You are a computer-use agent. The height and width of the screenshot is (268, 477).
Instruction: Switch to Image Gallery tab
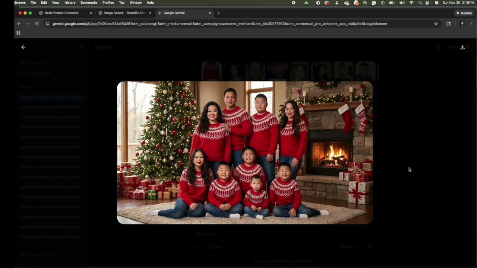pyautogui.click(x=125, y=13)
